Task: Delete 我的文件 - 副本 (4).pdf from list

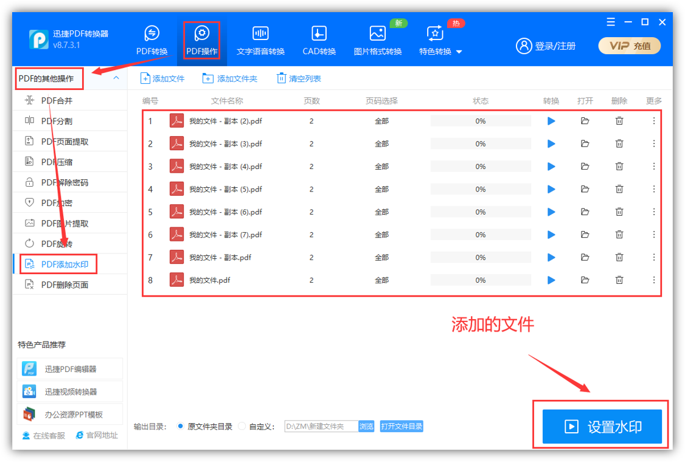Action: [x=619, y=167]
